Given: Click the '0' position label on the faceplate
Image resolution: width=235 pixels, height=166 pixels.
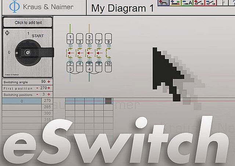Looking at the screenshot, I should pos(9,52).
